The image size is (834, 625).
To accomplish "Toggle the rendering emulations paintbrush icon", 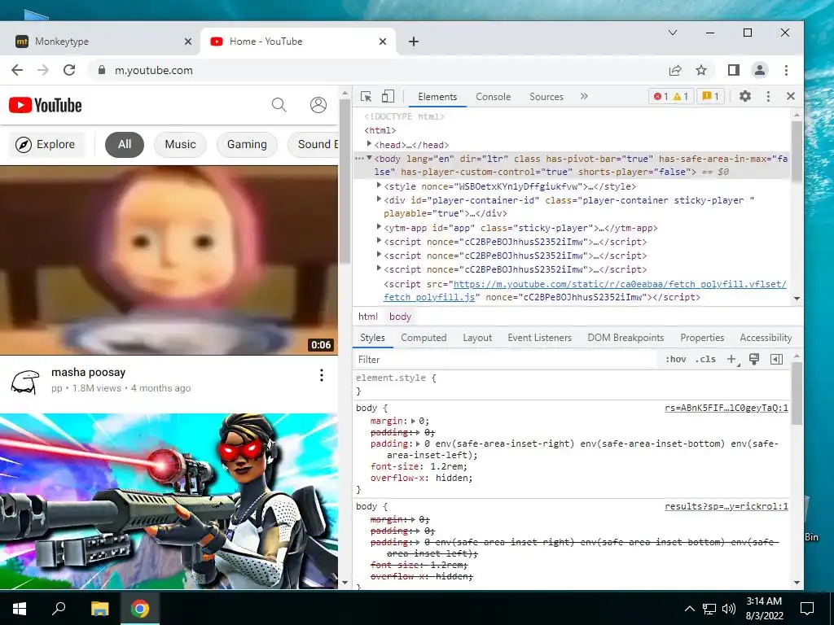I will click(753, 359).
